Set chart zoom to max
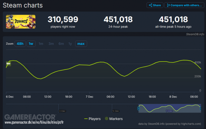 click(x=81, y=44)
